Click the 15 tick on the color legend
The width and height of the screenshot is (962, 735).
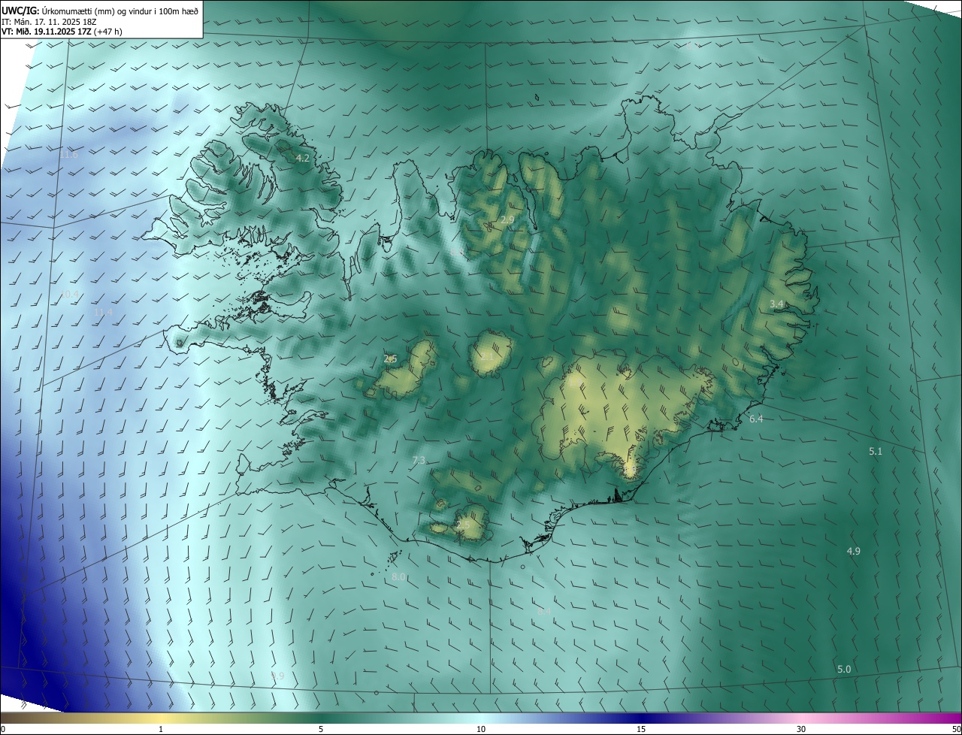coord(641,729)
